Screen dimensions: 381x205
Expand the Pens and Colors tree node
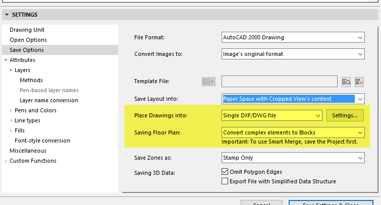[x=11, y=110]
